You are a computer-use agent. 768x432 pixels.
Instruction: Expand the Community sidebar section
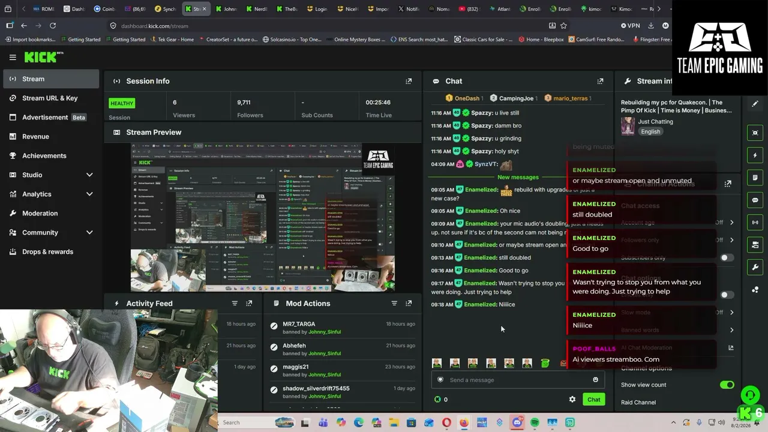(x=89, y=232)
